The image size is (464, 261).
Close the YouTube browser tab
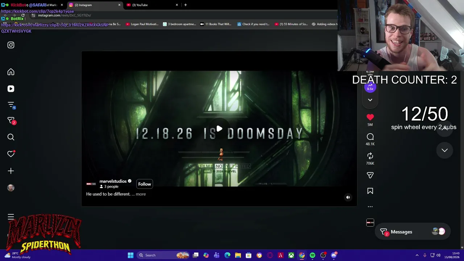(177, 5)
